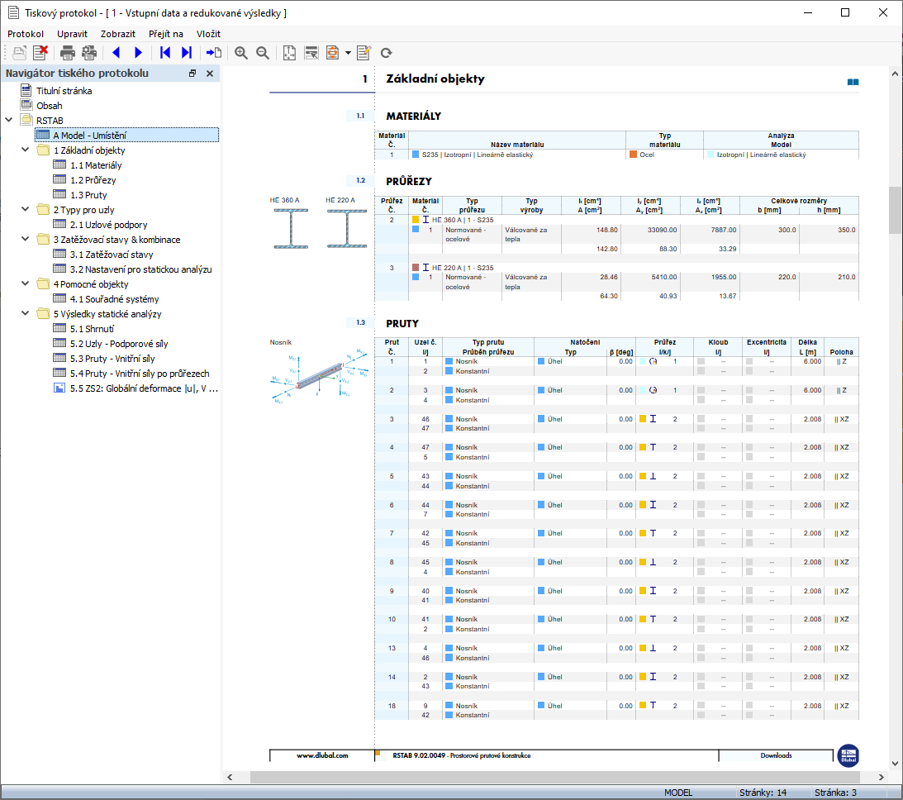Click blue swatch next to S235 material name
Screen dimensions: 903x800
pos(416,155)
